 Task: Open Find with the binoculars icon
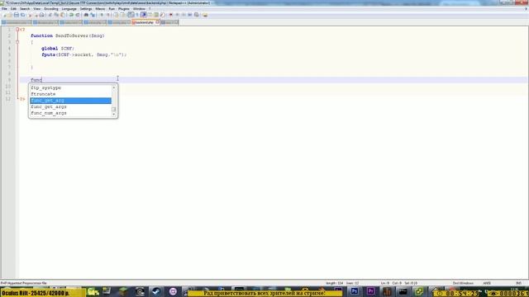(86, 15)
